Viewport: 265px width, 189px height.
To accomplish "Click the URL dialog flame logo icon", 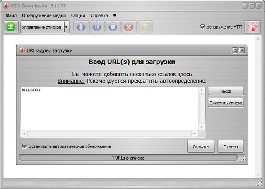I will tap(22, 50).
